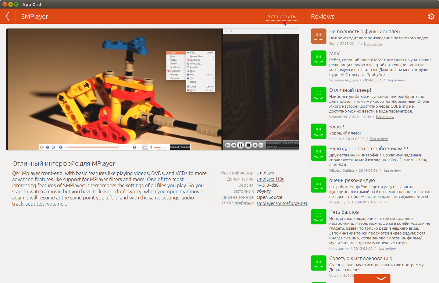Click the green icon beside Отличный плеер!
This screenshot has width=439, height=283.
319,95
